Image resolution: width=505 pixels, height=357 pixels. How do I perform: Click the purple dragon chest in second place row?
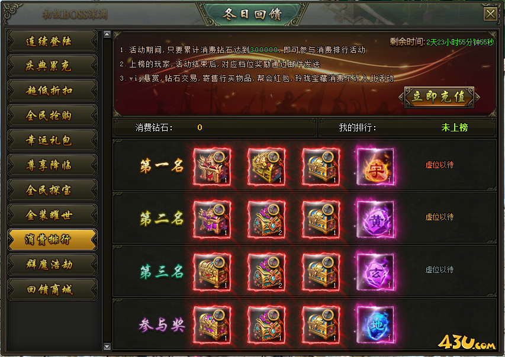(212, 220)
